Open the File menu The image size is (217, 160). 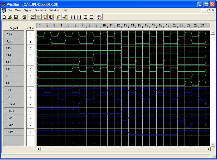point(10,10)
